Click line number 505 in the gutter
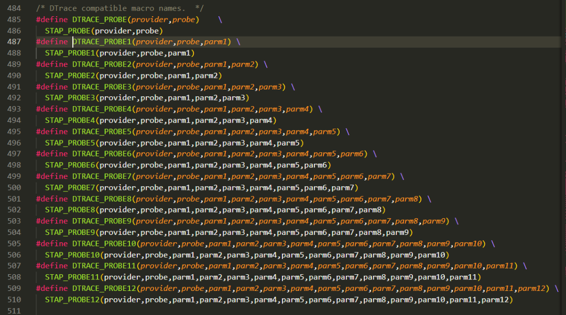 click(14, 244)
